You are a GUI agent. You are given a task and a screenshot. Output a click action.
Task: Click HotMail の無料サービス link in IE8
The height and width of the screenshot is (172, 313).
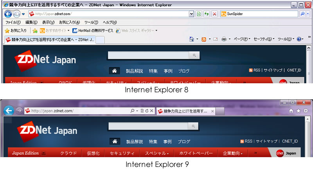click(93, 30)
